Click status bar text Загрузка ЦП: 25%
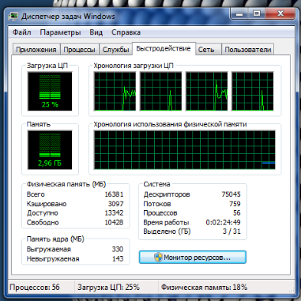Viewport: 301px width, 301px height. pos(108,287)
